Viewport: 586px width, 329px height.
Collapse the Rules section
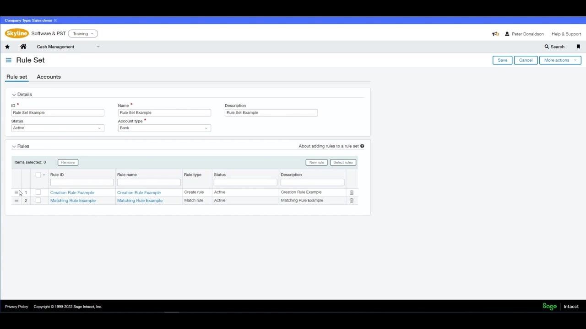14,146
